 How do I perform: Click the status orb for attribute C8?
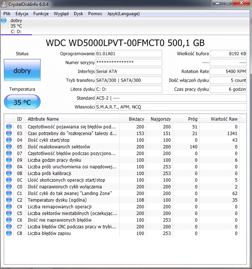coord(9,233)
